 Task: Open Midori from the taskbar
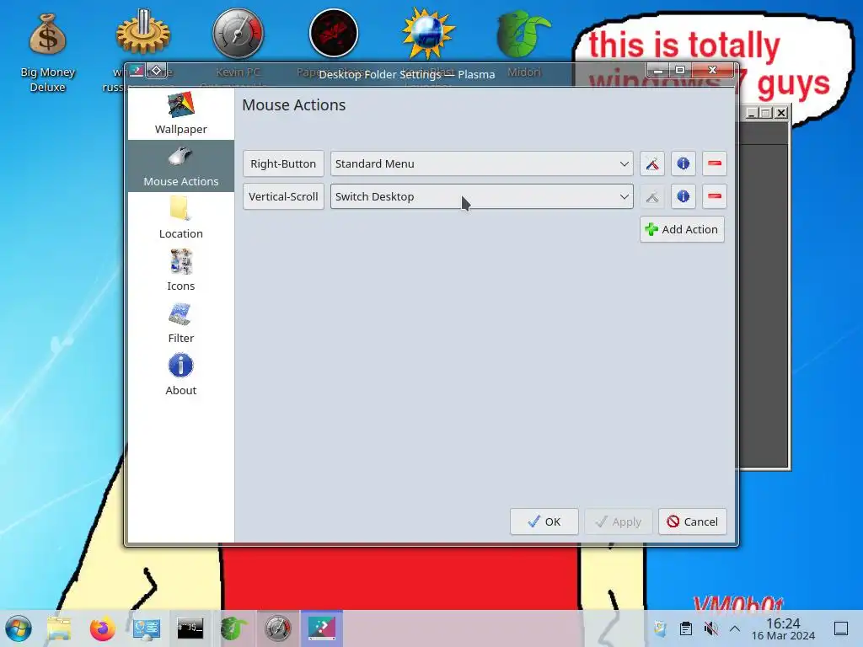coord(234,628)
